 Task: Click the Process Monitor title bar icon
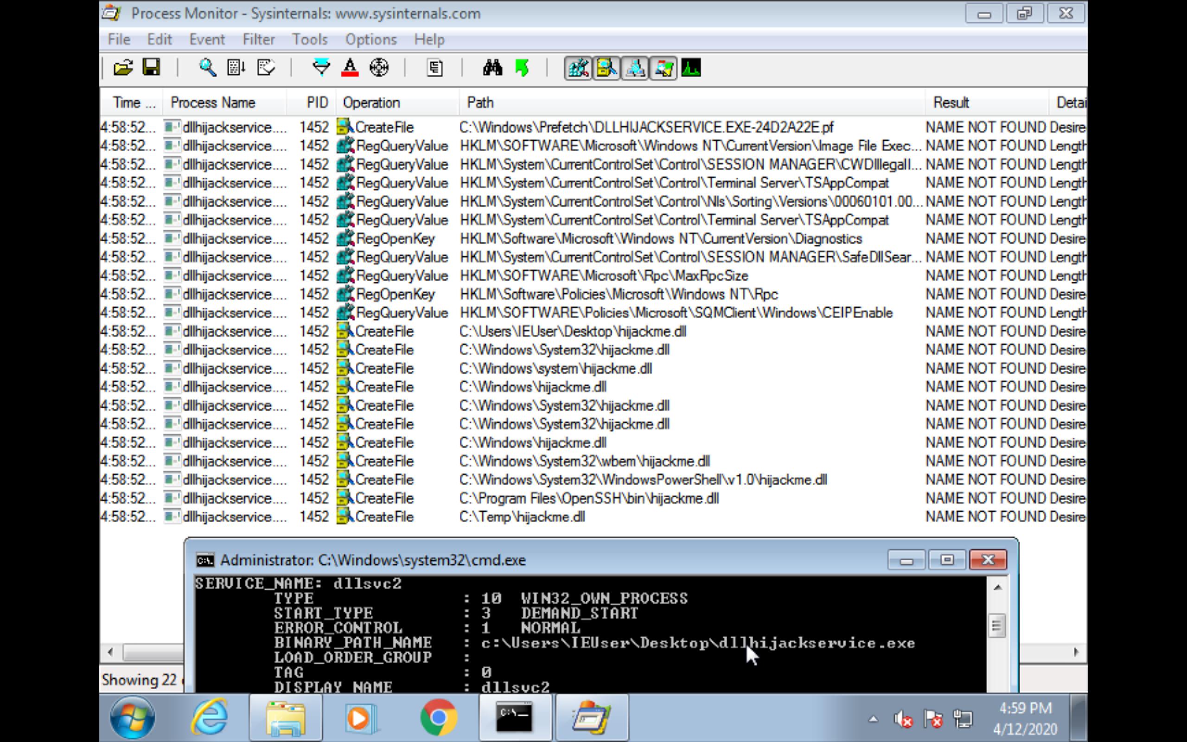[x=112, y=13]
